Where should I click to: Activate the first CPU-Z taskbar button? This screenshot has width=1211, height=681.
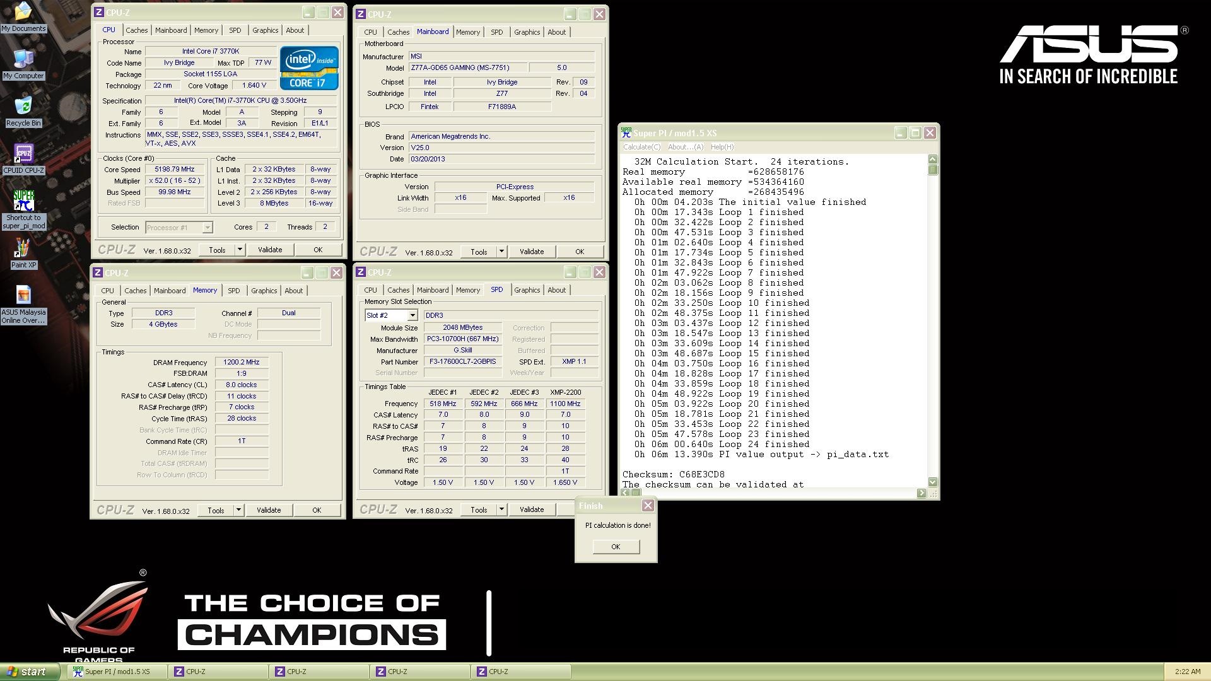(218, 672)
